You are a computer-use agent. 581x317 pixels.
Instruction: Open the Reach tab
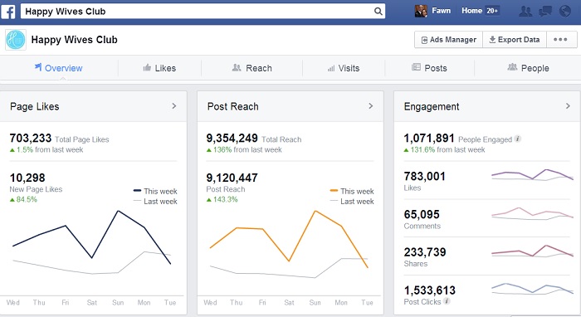click(x=252, y=68)
